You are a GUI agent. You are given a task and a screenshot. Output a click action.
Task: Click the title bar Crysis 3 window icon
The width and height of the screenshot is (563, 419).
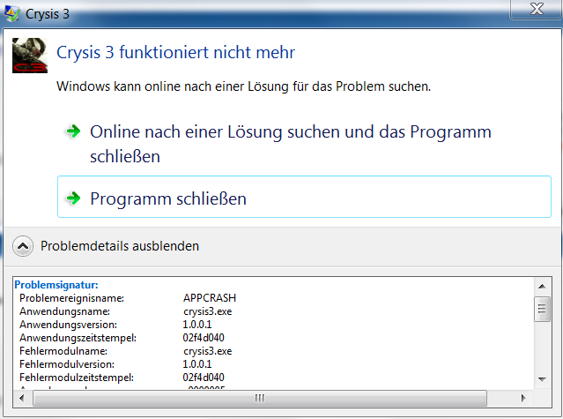(11, 13)
